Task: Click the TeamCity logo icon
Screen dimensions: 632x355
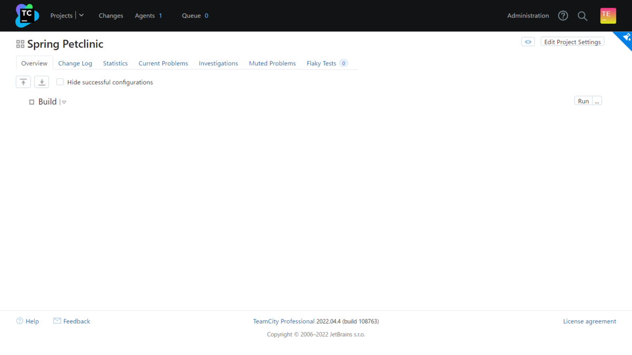Action: [27, 16]
